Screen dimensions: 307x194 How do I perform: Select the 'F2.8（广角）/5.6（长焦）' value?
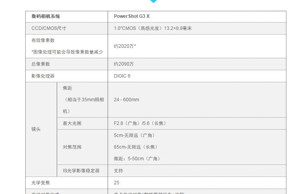coord(140,123)
